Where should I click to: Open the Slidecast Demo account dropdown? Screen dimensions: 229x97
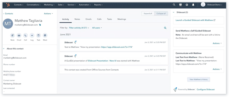click(215, 5)
